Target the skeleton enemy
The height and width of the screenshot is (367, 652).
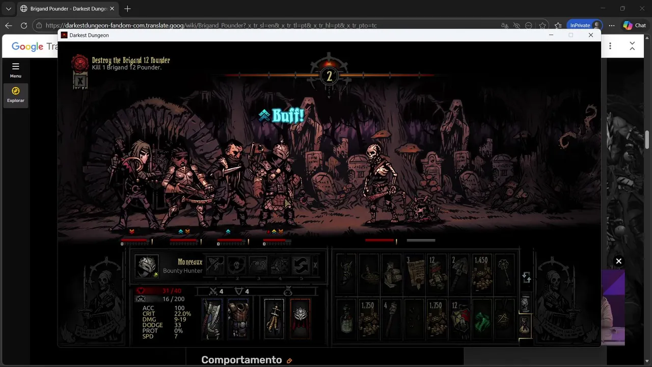380,183
